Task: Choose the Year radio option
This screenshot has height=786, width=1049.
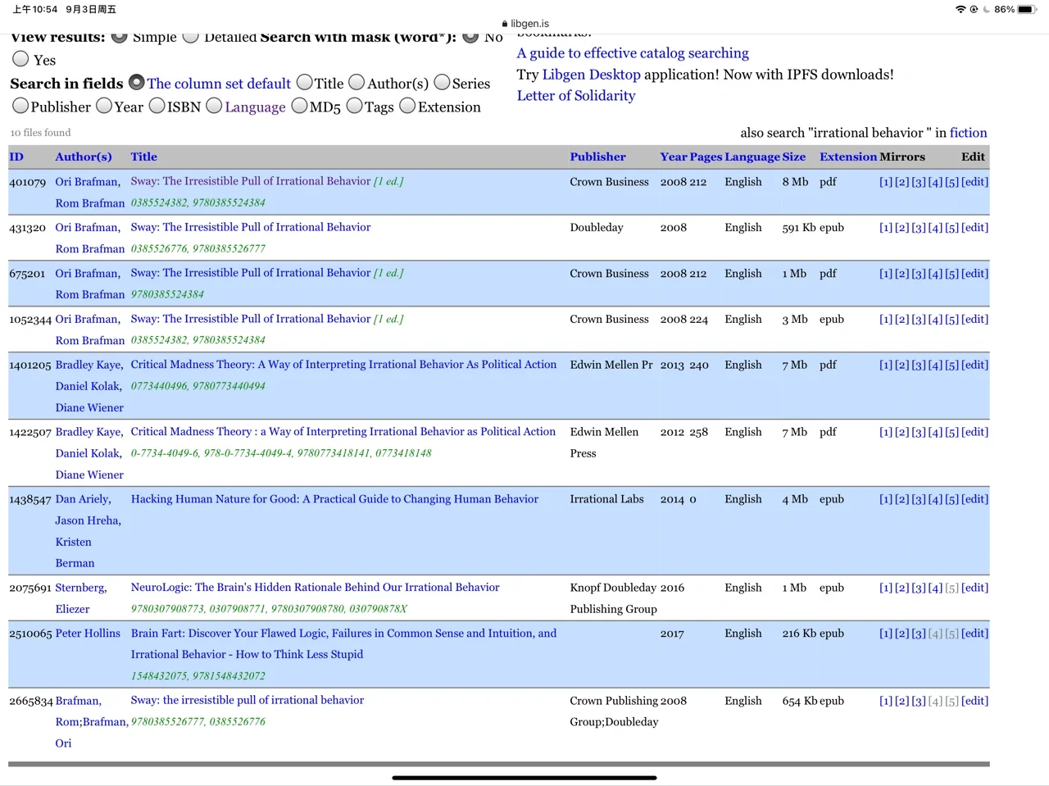Action: (x=104, y=106)
